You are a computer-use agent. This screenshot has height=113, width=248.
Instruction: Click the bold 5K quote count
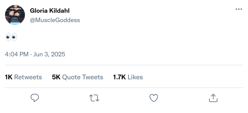(x=56, y=77)
